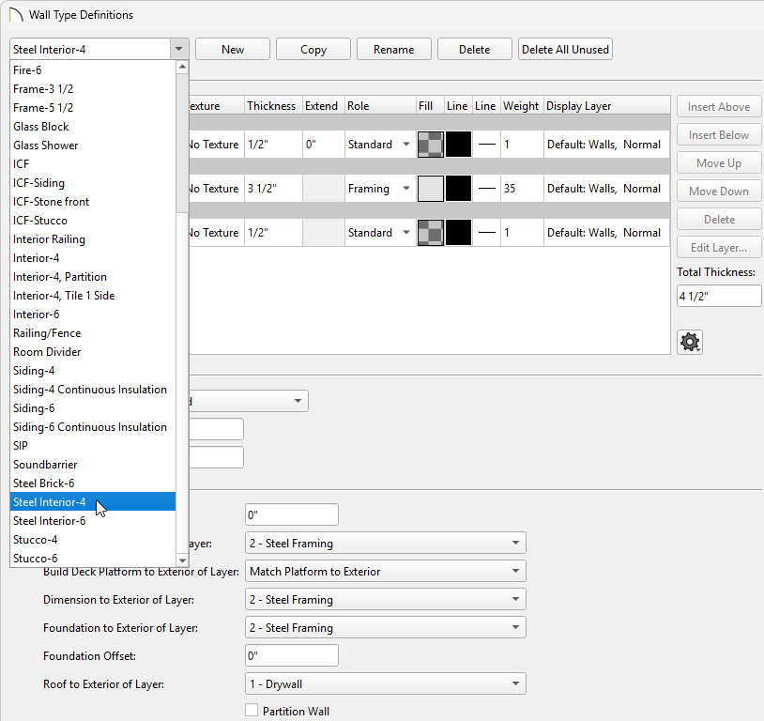Click Display Layer cell of Framing row
The width and height of the screenshot is (764, 721).
606,188
